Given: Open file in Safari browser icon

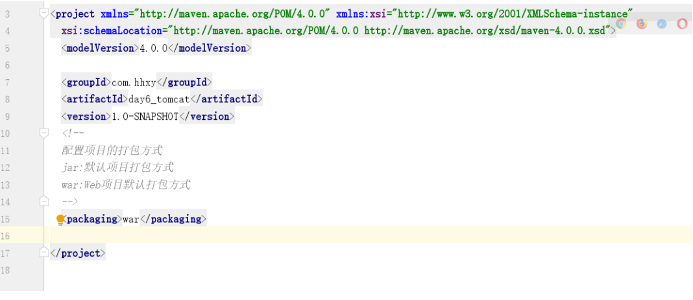Looking at the screenshot, I should (x=662, y=24).
